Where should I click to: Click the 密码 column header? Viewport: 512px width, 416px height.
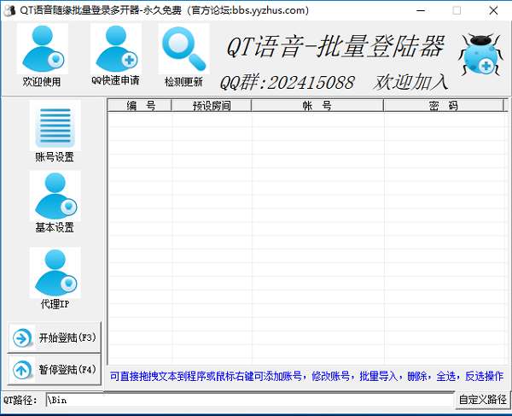click(x=444, y=106)
